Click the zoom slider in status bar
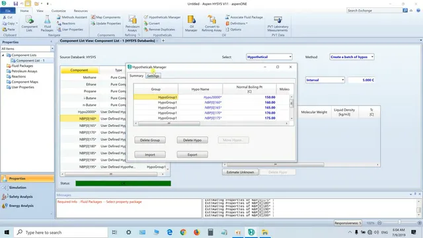The image size is (423, 238). click(x=399, y=223)
